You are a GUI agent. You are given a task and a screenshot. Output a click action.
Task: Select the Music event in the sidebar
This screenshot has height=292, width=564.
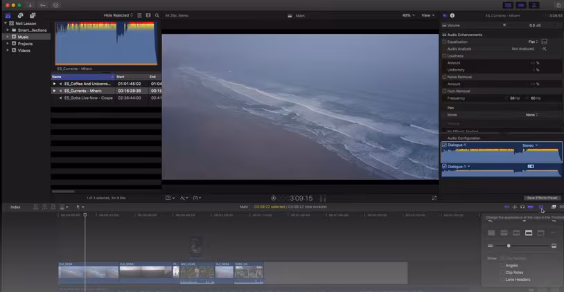26,37
